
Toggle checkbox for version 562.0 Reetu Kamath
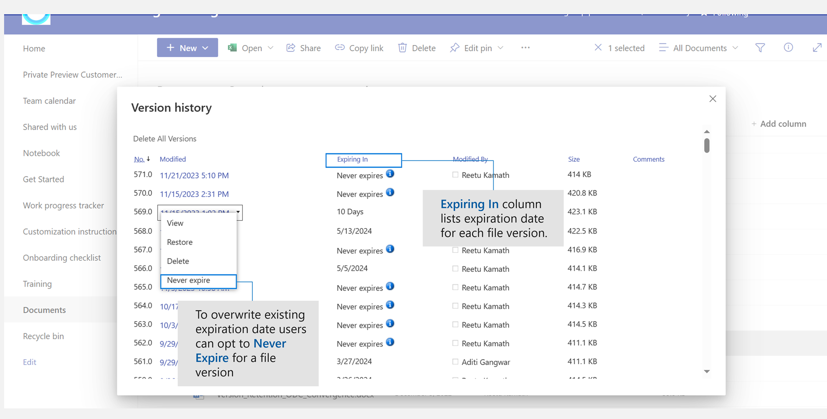[455, 343]
